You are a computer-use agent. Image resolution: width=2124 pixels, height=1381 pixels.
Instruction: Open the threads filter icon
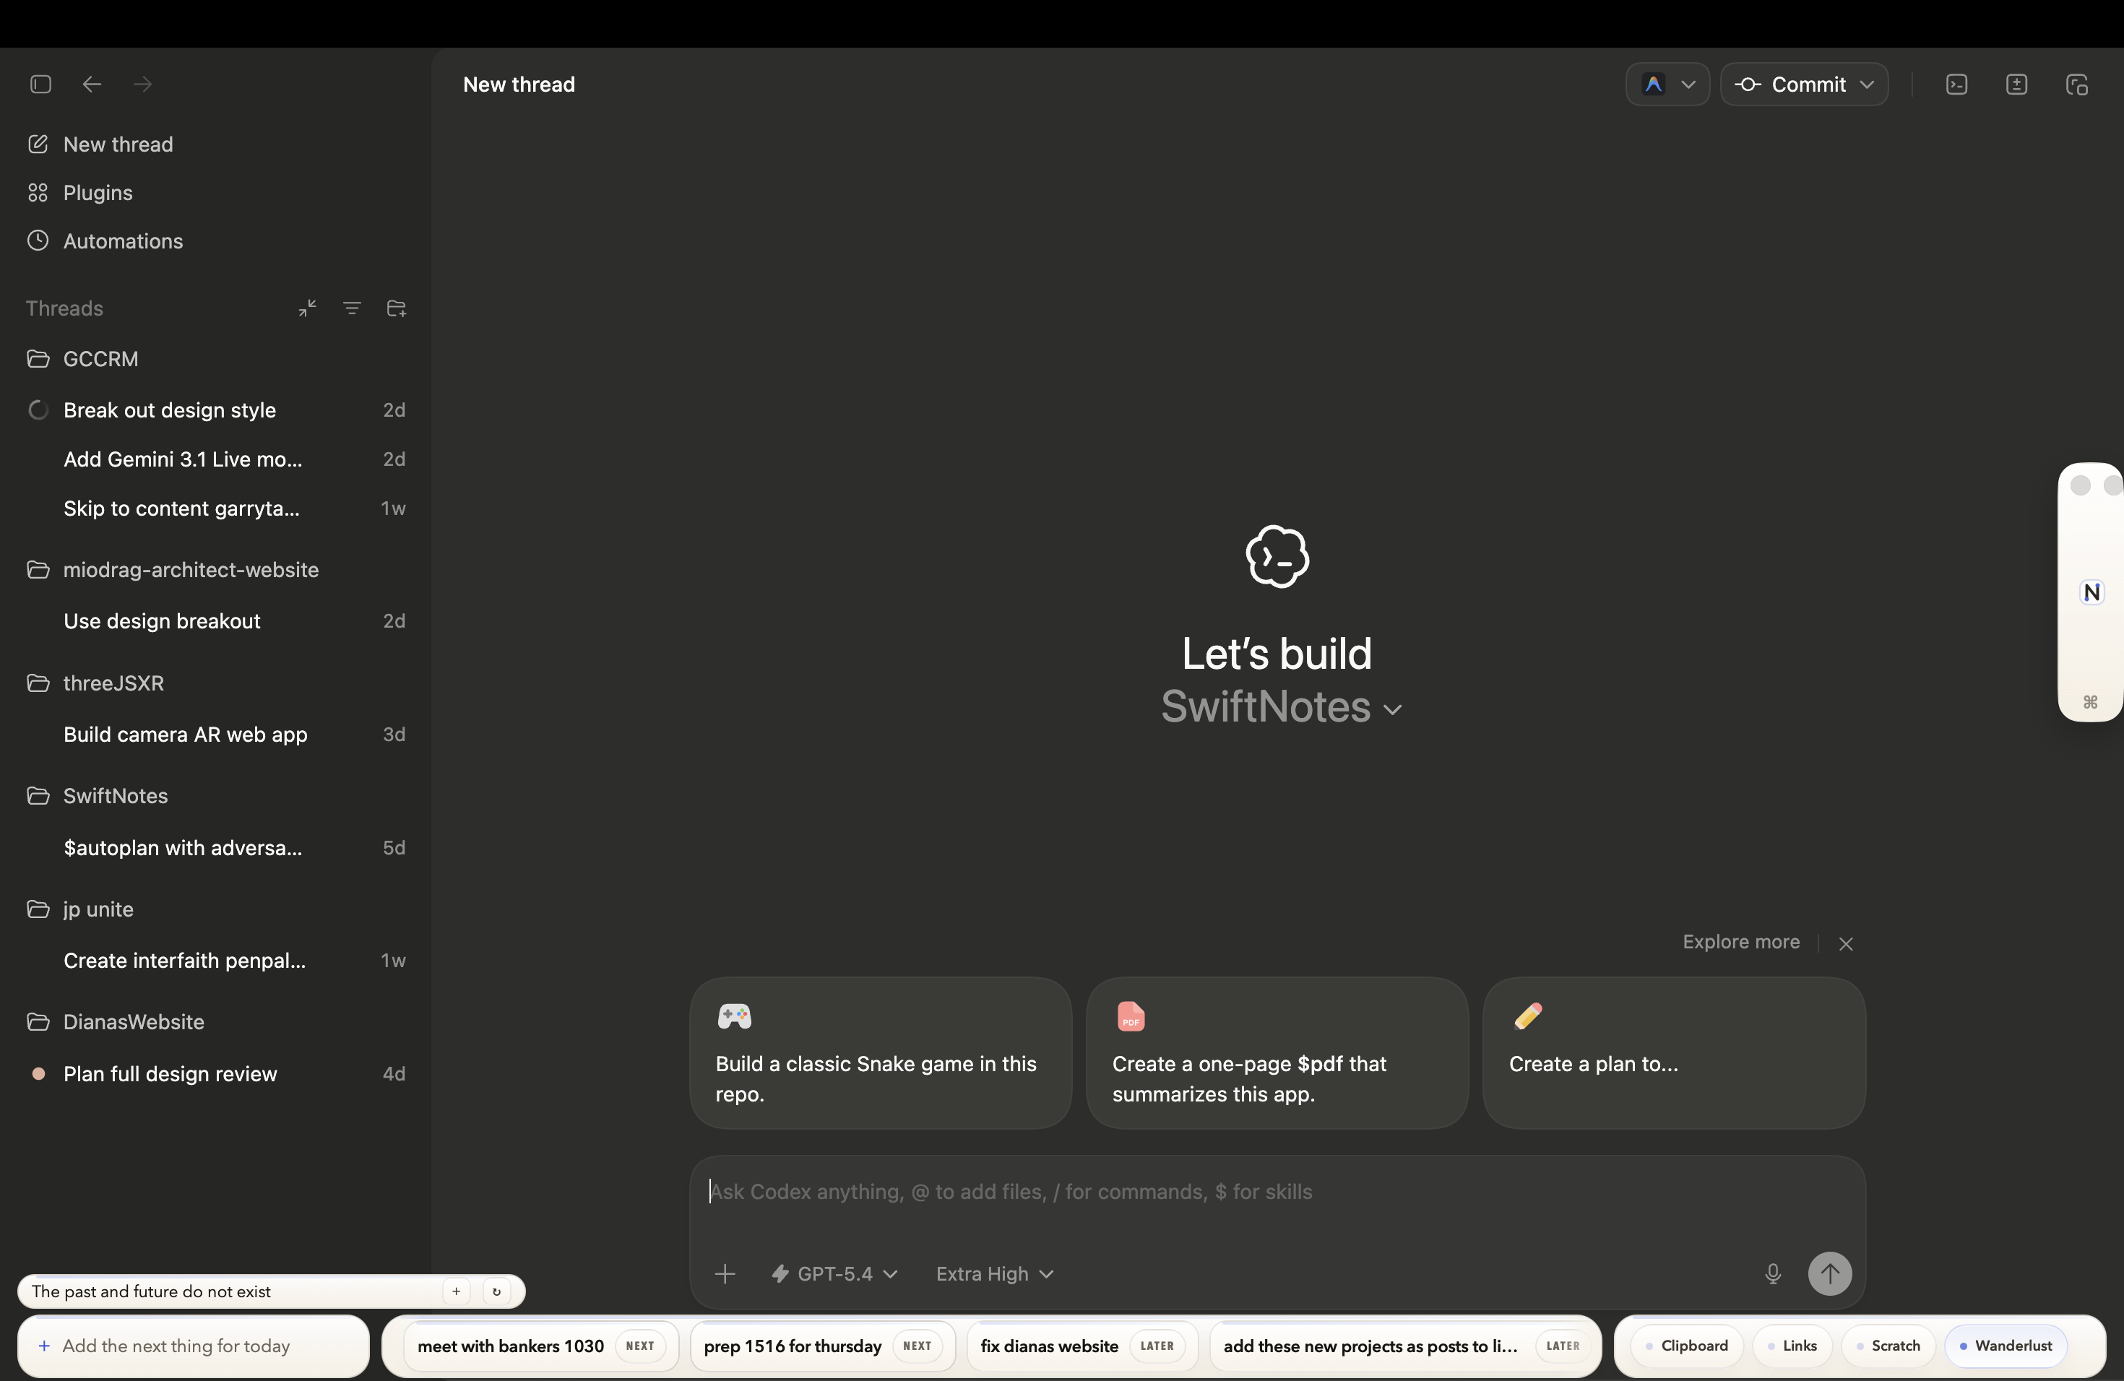(x=352, y=308)
